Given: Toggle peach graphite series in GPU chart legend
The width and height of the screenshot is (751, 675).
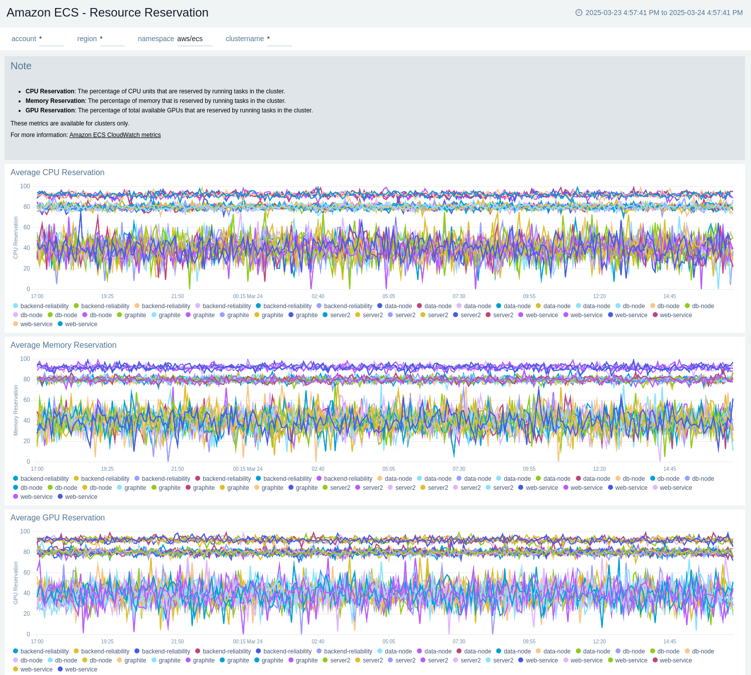Looking at the screenshot, I should 131,660.
